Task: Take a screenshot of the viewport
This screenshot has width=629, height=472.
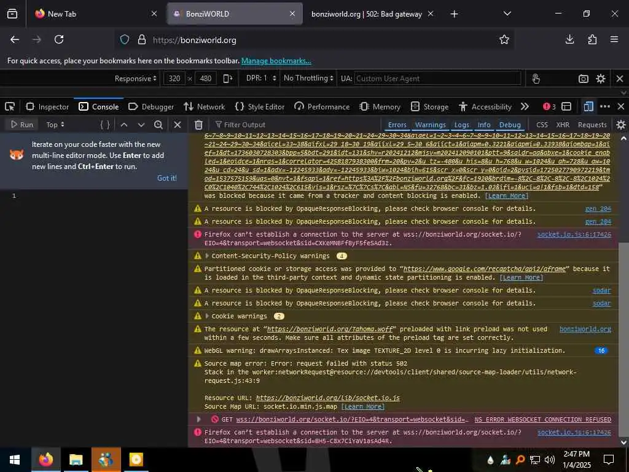Action: pos(584,79)
